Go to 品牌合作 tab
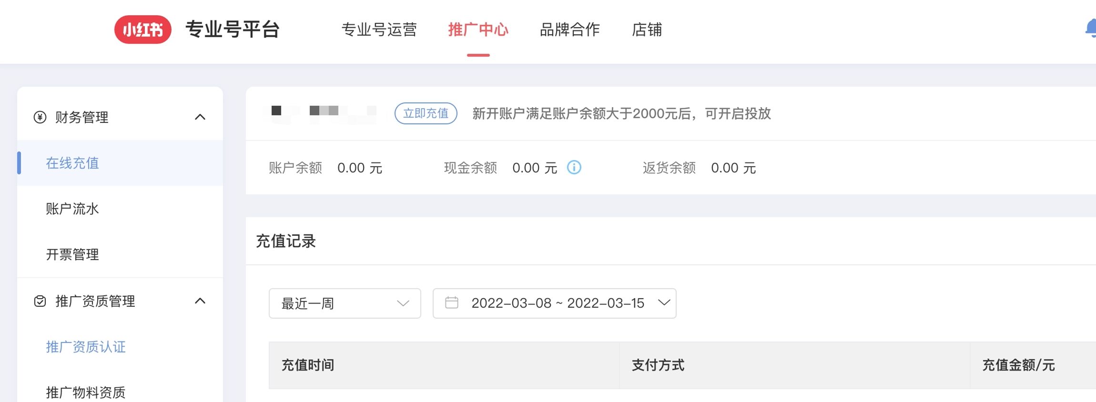 [569, 30]
